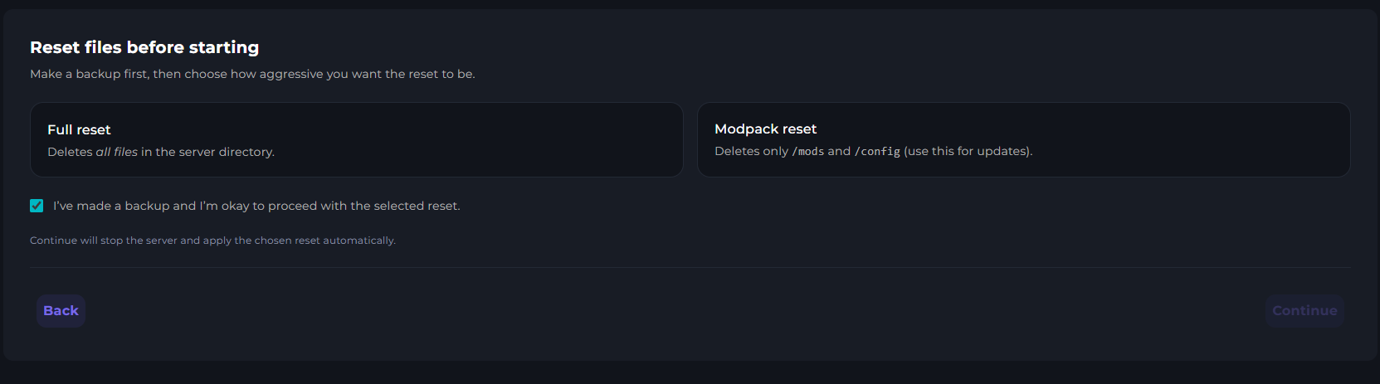The height and width of the screenshot is (384, 1380).
Task: Click the "(use this for updates)" hint
Action: 968,151
